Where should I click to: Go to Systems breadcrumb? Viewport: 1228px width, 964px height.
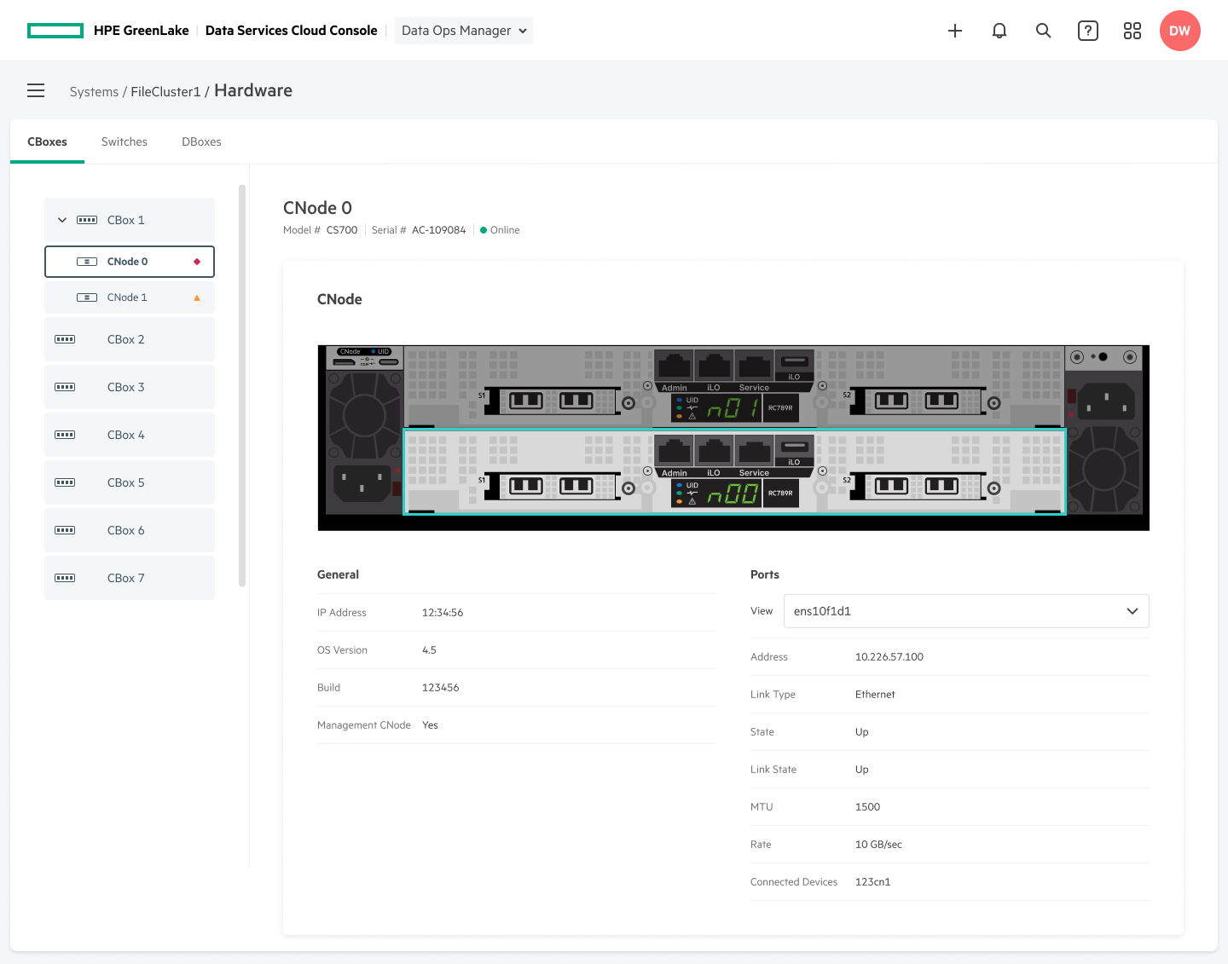(x=94, y=91)
